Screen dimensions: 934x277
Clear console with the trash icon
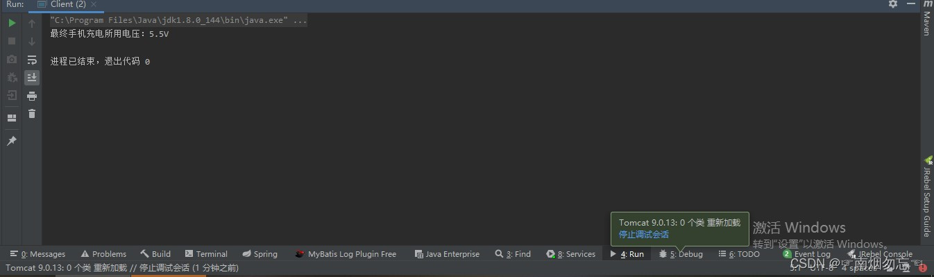click(32, 114)
